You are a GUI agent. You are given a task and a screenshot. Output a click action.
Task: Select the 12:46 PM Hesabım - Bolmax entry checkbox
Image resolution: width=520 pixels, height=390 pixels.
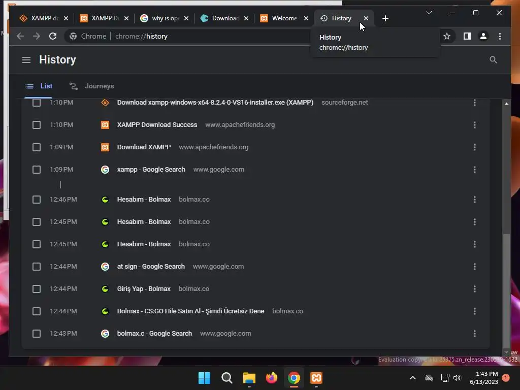pyautogui.click(x=37, y=200)
